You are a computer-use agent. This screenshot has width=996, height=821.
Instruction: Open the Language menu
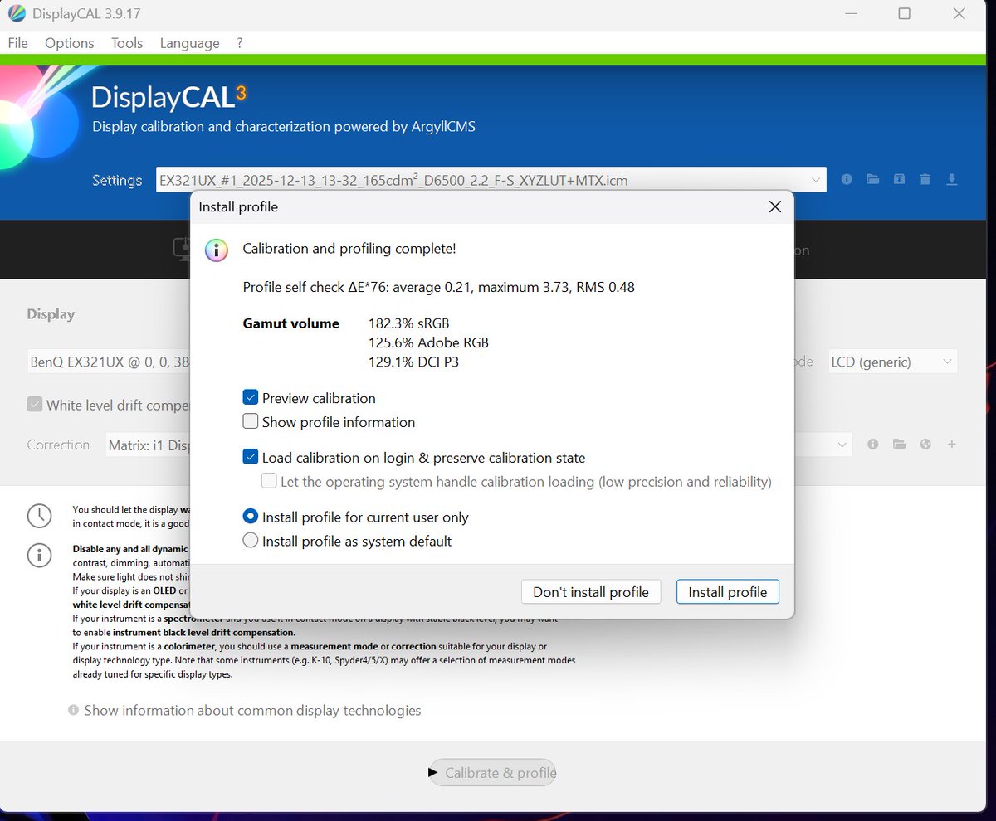[x=190, y=43]
